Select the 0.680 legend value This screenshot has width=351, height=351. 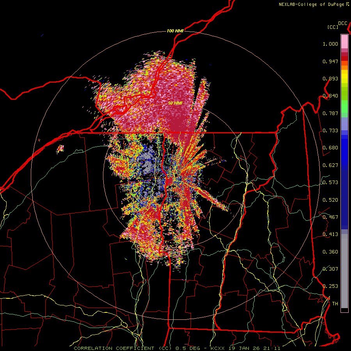[330, 148]
